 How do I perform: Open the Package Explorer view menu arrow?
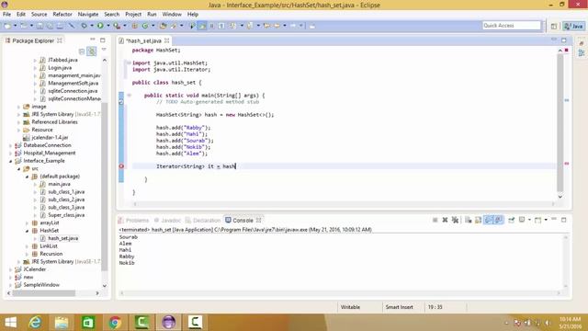tap(104, 50)
